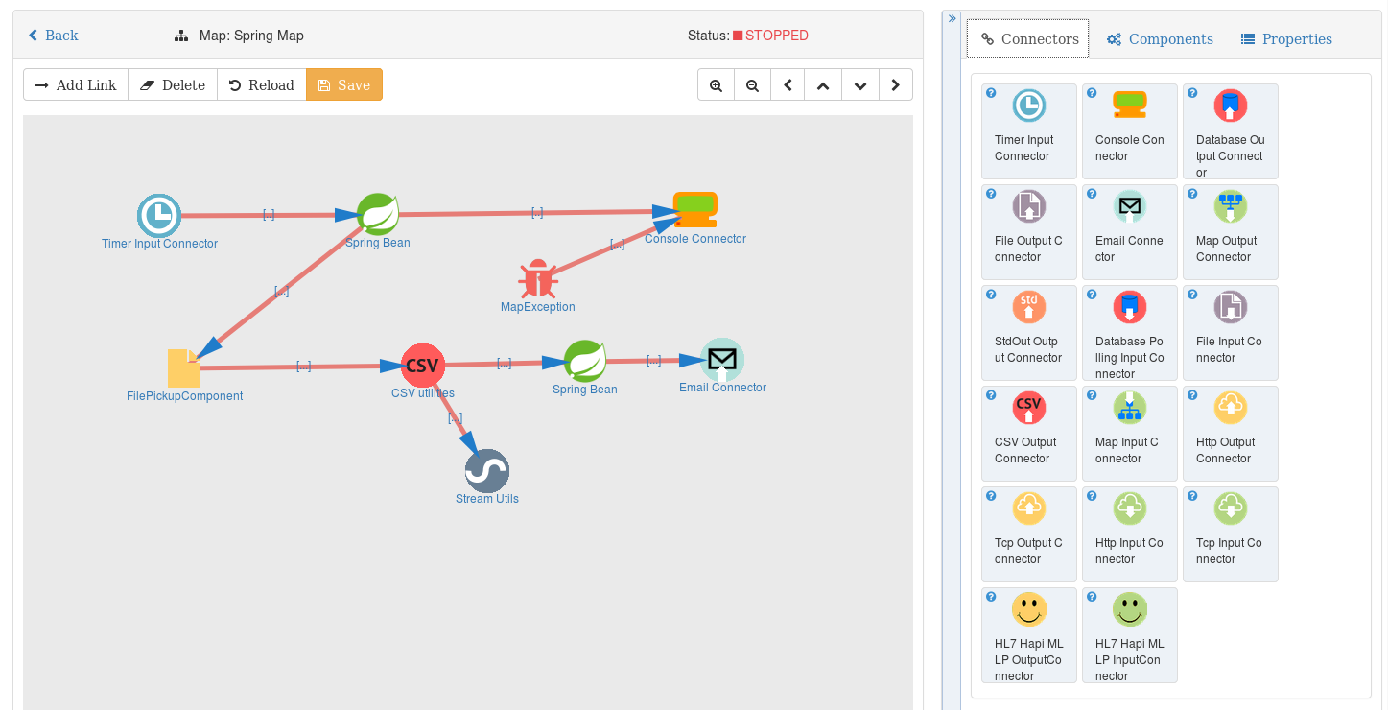Pick HL7 Hapi MLLP OutputConnector from palette
Image resolution: width=1388 pixels, height=710 pixels.
click(x=1029, y=635)
